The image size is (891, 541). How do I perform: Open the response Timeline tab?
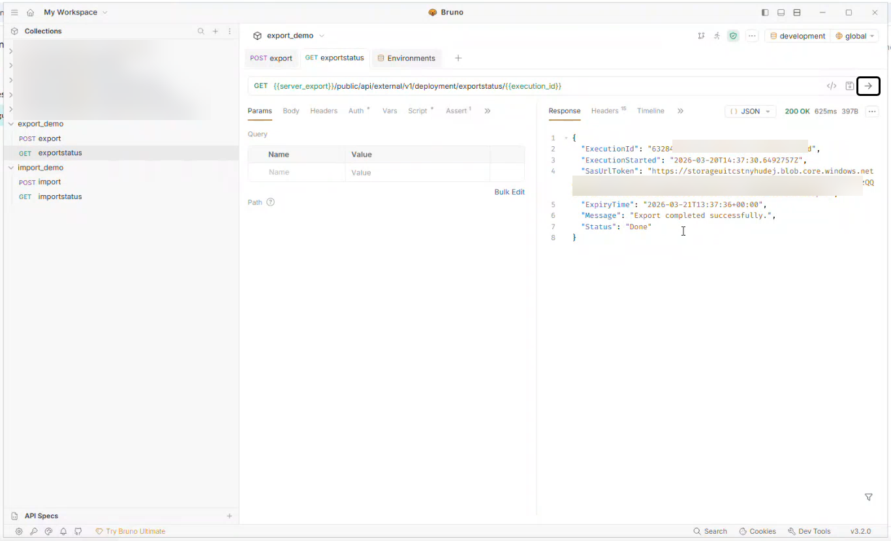[651, 111]
